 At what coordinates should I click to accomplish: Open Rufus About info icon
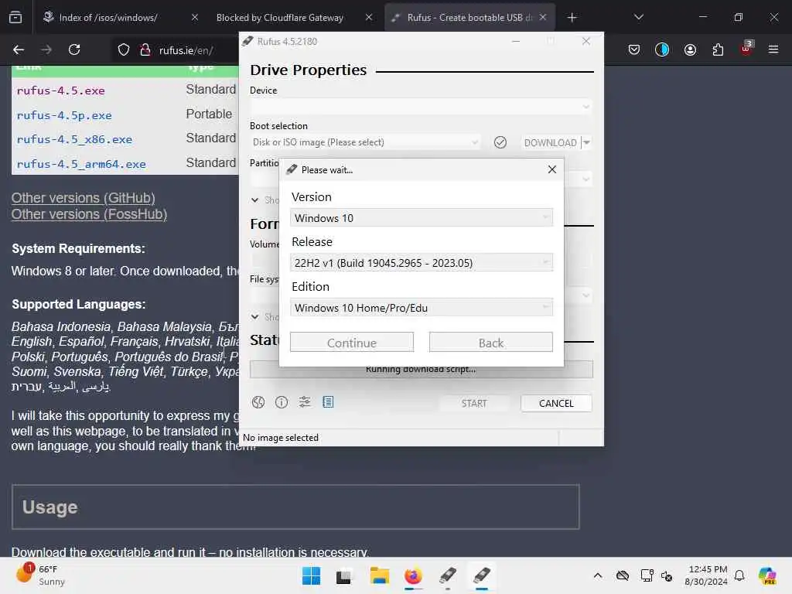tap(282, 402)
